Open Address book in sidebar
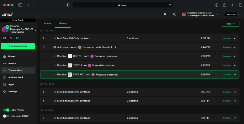Image resolution: width=244 pixels, height=124 pixels. [18, 77]
